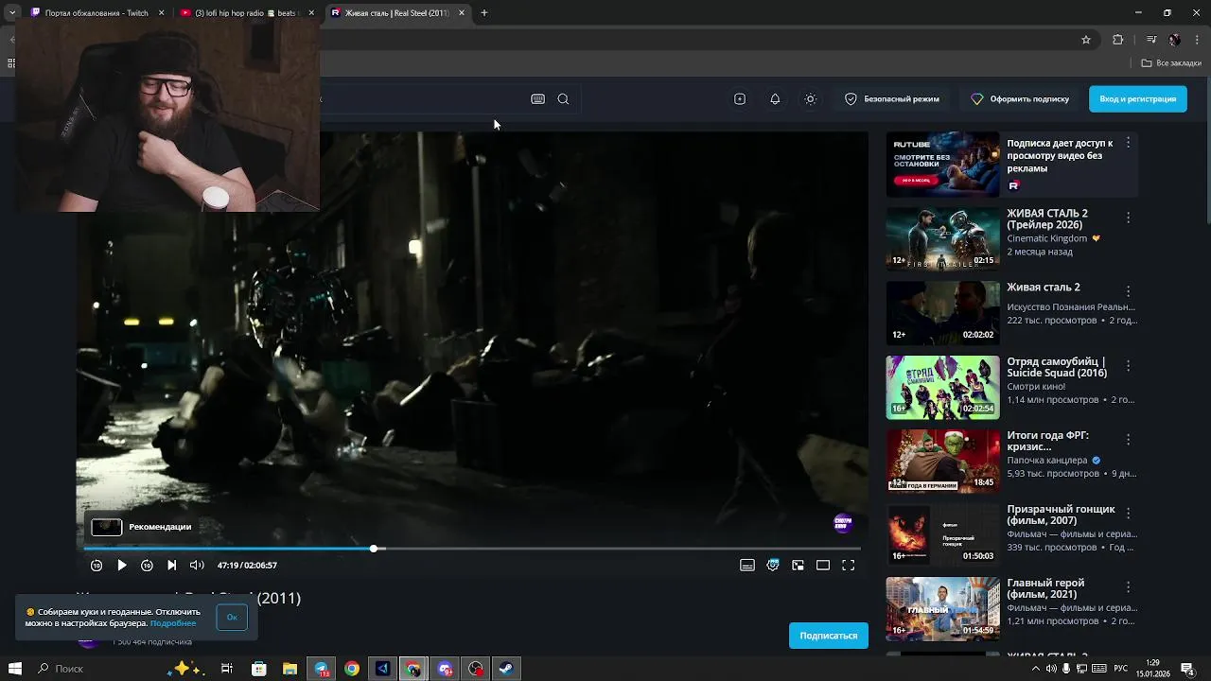Open the system tray volume icon
The height and width of the screenshot is (681, 1211).
[x=1051, y=669]
